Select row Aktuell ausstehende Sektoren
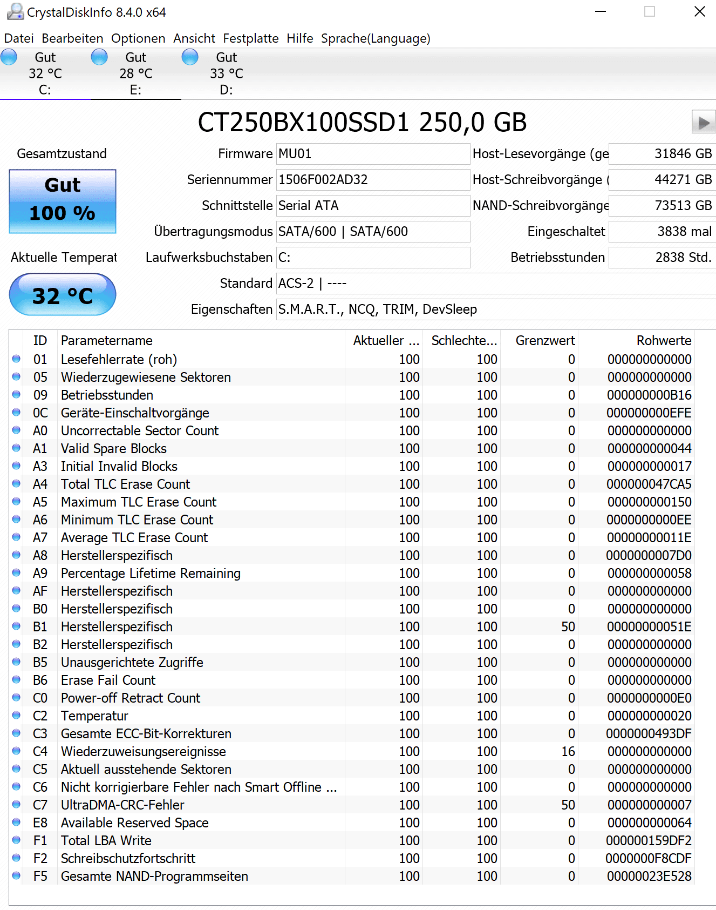Viewport: 716px width, 910px height. (352, 769)
